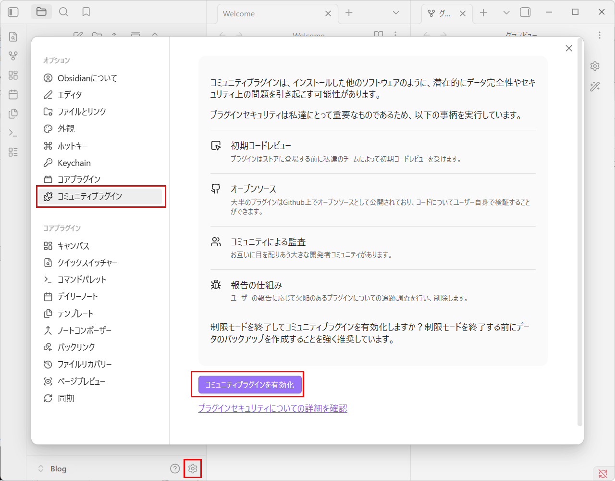This screenshot has width=615, height=481.
Task: Click コミュニティプラグインを有効化 button
Action: (x=250, y=385)
